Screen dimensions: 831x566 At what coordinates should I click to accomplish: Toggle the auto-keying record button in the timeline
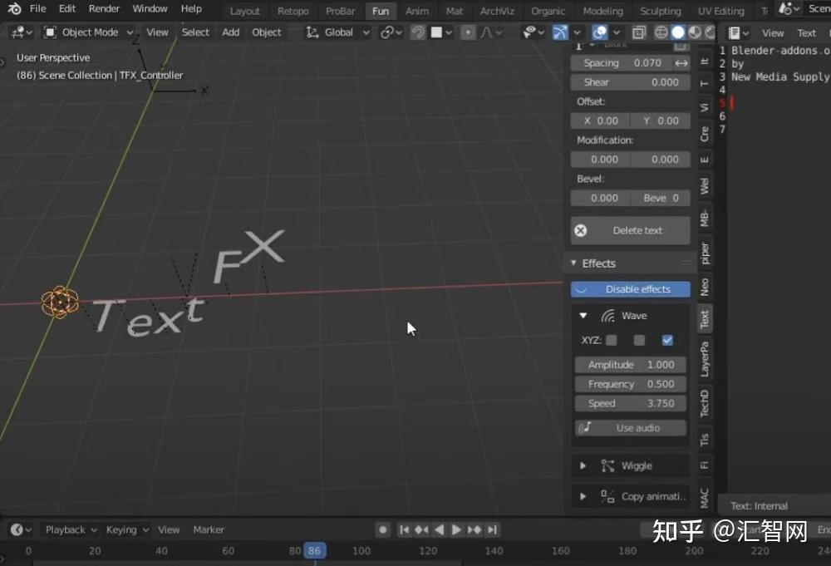[x=382, y=529]
